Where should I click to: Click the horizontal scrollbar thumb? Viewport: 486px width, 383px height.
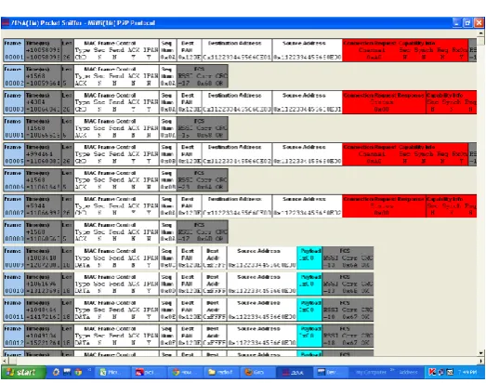point(12,361)
